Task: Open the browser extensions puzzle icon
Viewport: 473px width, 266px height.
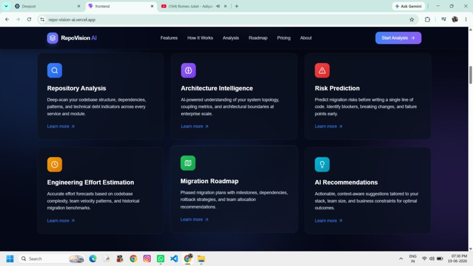Action: pyautogui.click(x=427, y=19)
